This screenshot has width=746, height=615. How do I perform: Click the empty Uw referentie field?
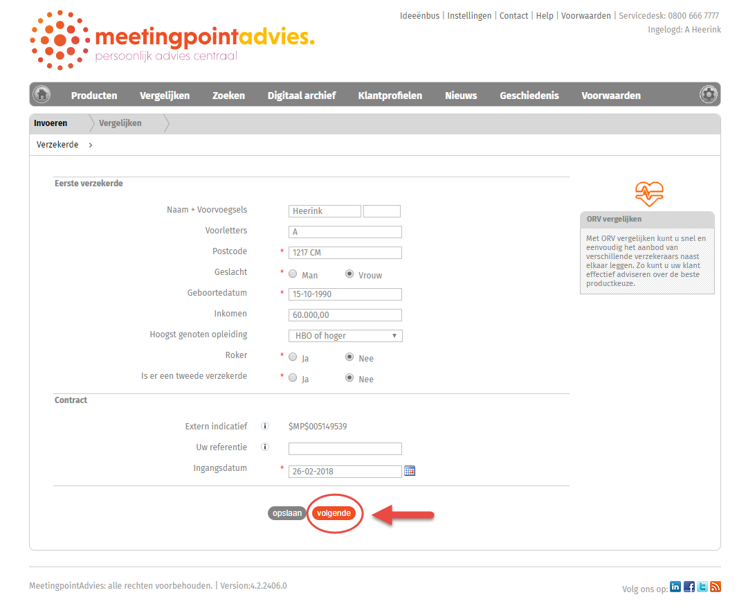tap(345, 449)
